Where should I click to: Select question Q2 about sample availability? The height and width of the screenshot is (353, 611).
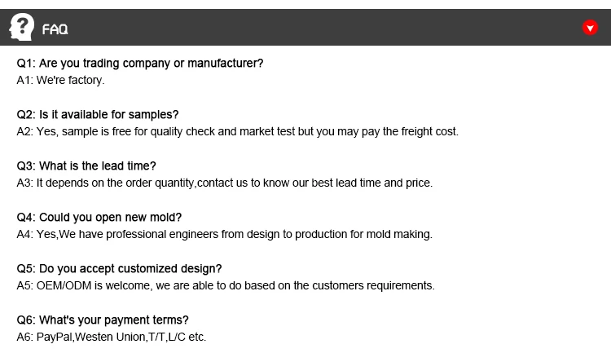(x=98, y=115)
